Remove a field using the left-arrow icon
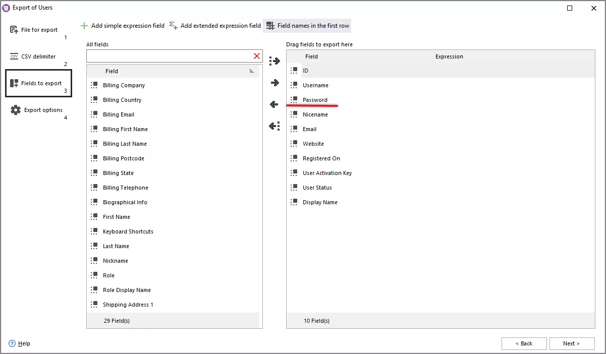Screen dimensions: 606x354 coord(274,104)
